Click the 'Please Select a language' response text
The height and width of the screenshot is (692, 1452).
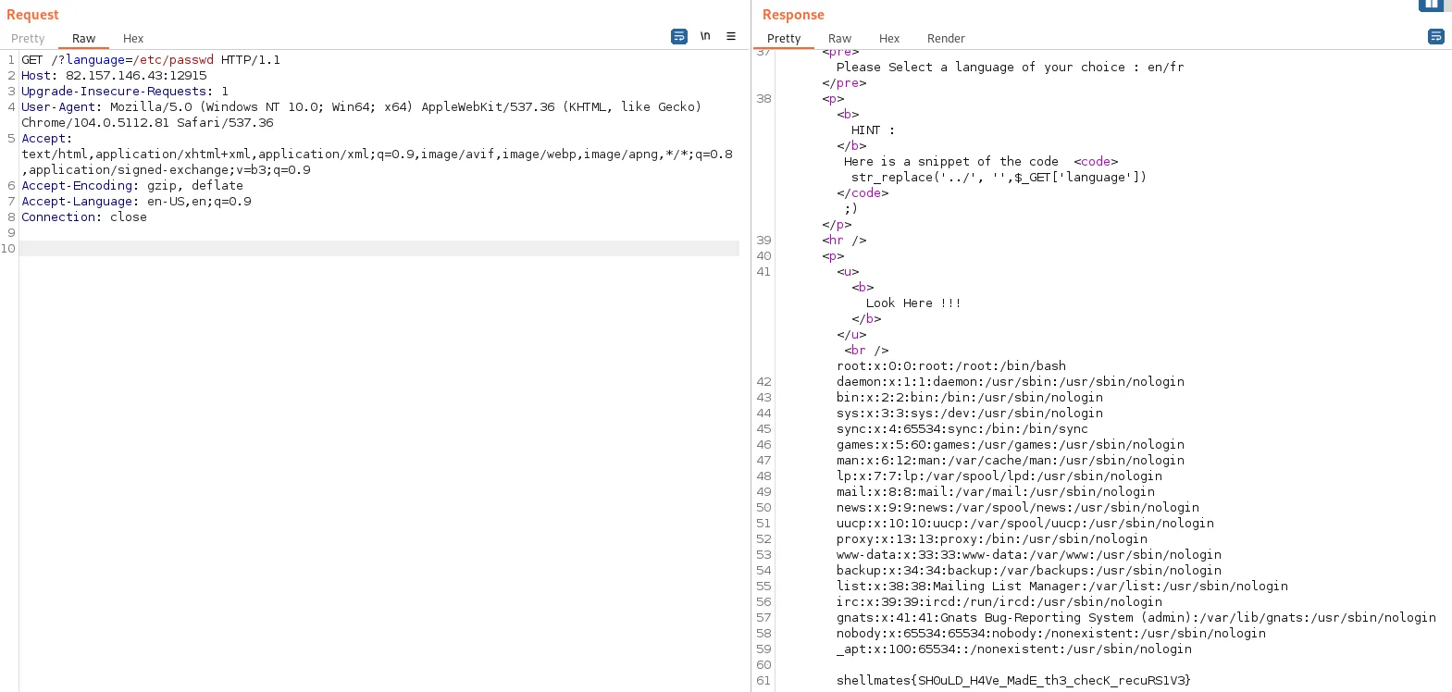coord(1010,68)
